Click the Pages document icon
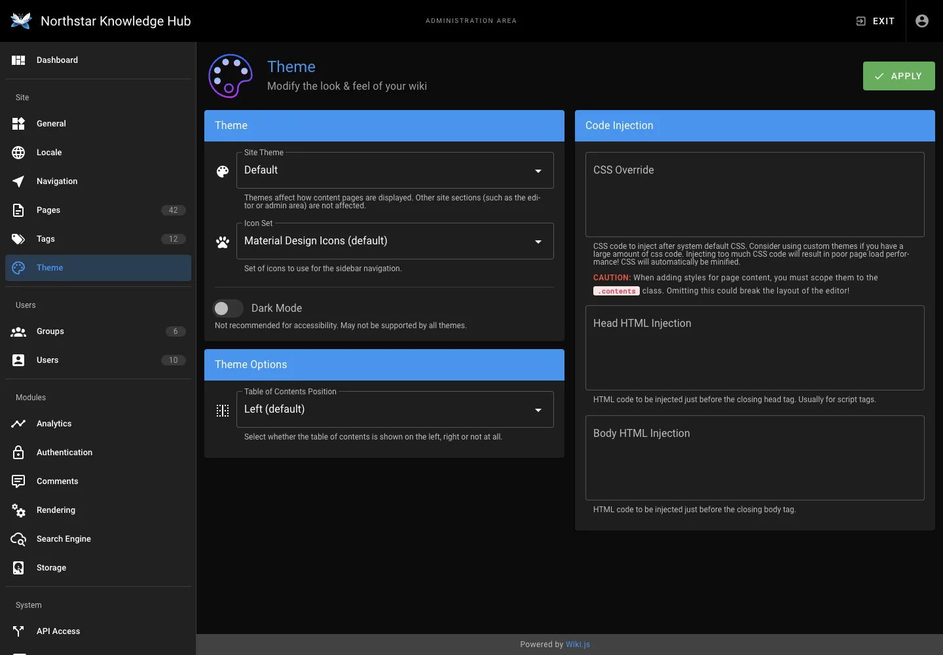The height and width of the screenshot is (655, 943). click(x=18, y=210)
